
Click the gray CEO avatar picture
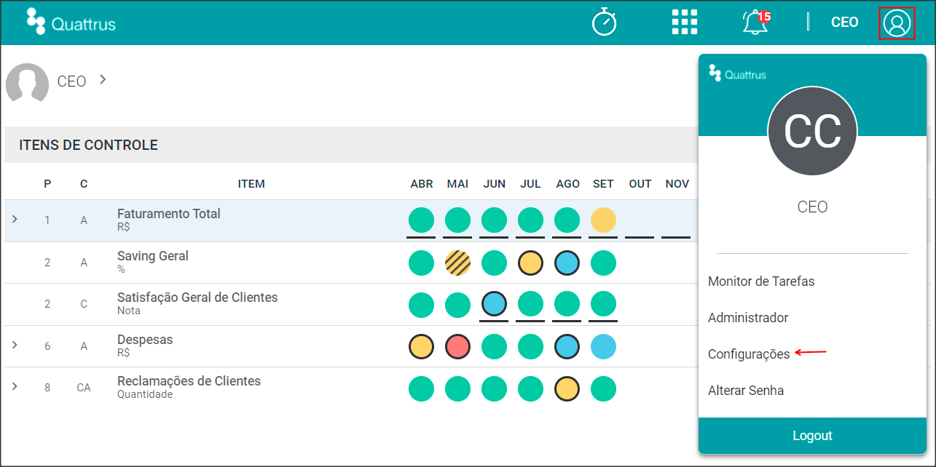27,82
